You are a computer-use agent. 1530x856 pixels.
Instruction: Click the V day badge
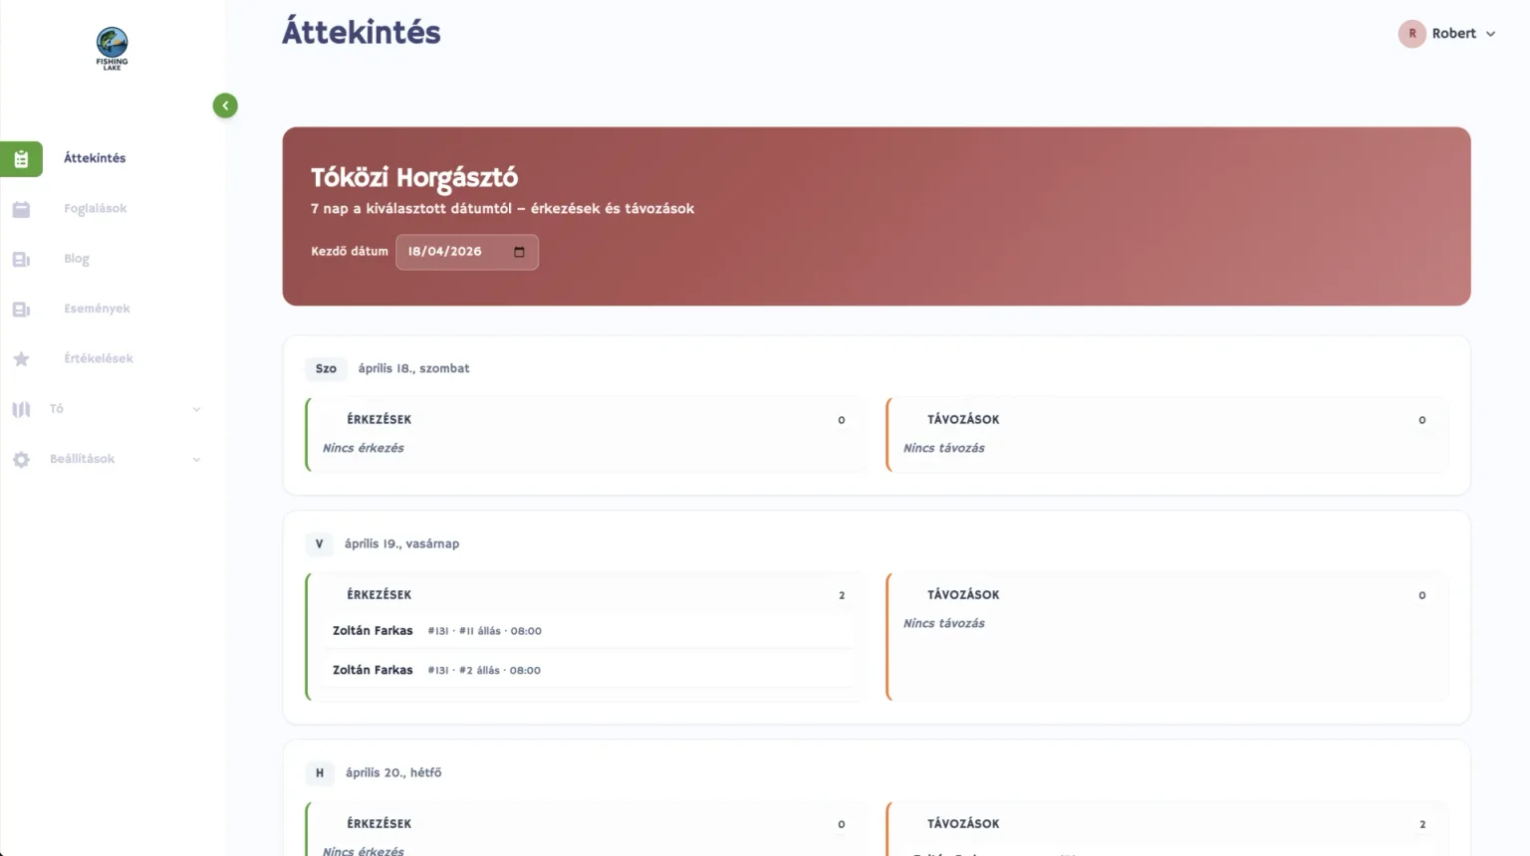point(319,544)
